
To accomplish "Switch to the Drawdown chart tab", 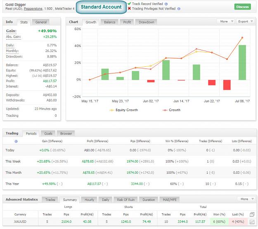I will (146, 22).
